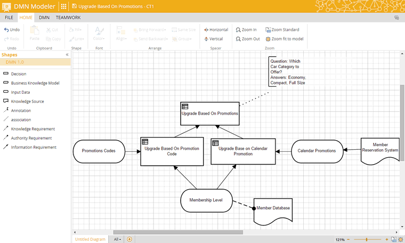Select the Untitled Diagram tab
Screen dimensions: 405x243
(90, 239)
